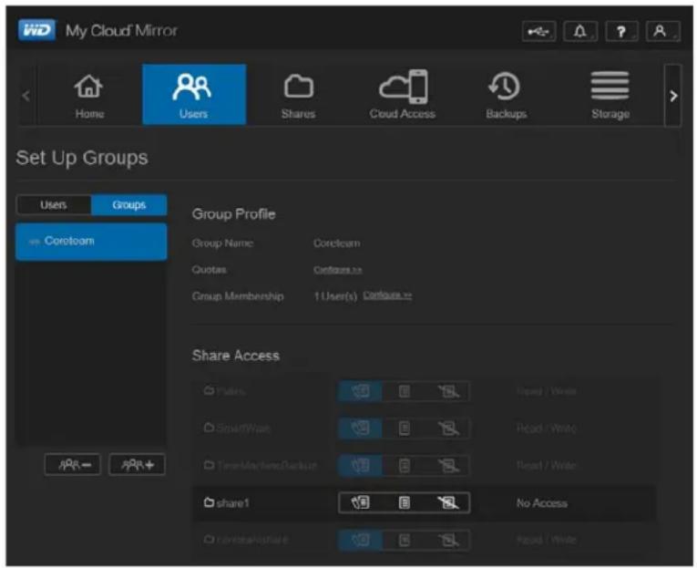Go to the Home page
The image size is (697, 568).
pyautogui.click(x=89, y=95)
